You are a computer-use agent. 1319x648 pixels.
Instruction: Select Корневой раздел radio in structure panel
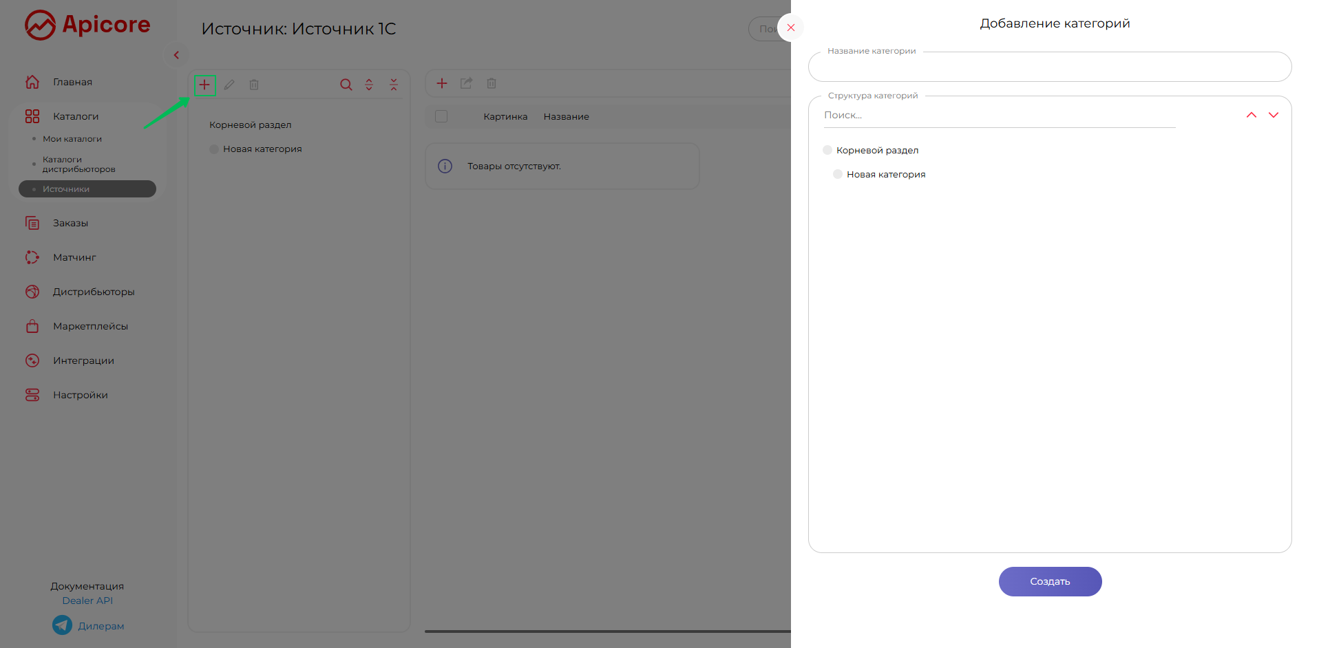pyautogui.click(x=827, y=150)
